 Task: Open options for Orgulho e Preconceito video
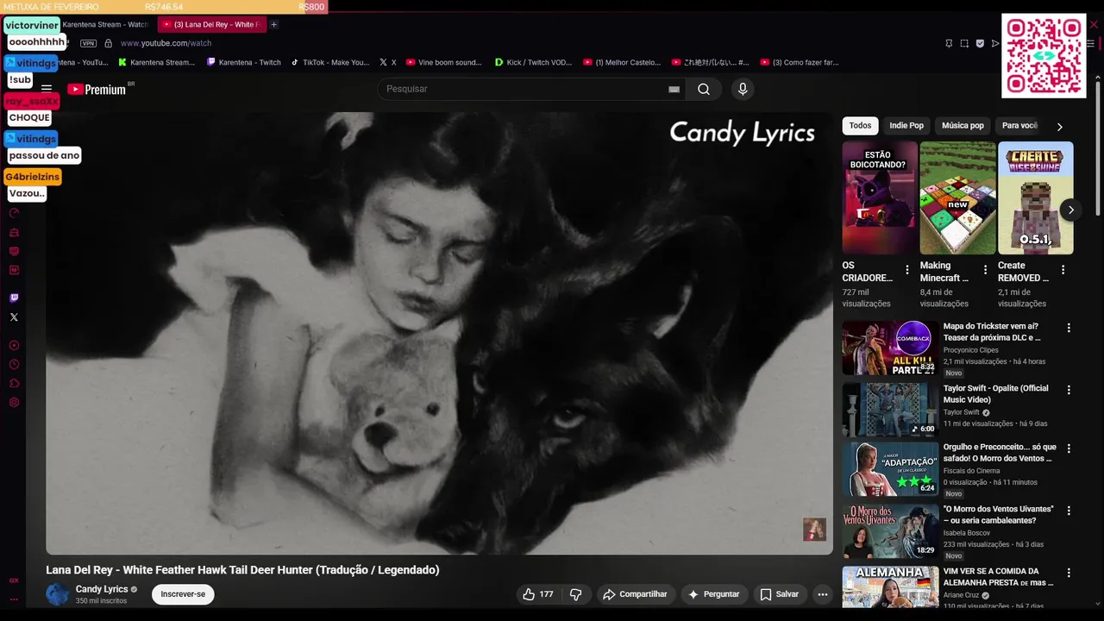tap(1069, 448)
